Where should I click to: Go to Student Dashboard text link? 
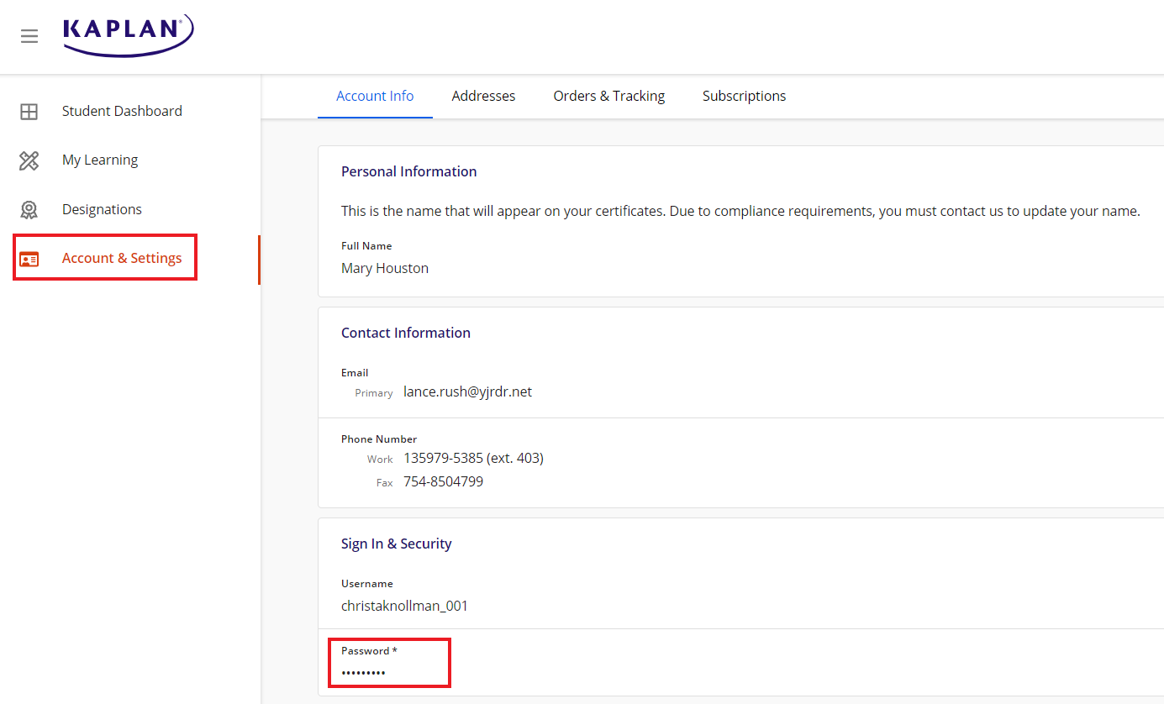[x=122, y=111]
